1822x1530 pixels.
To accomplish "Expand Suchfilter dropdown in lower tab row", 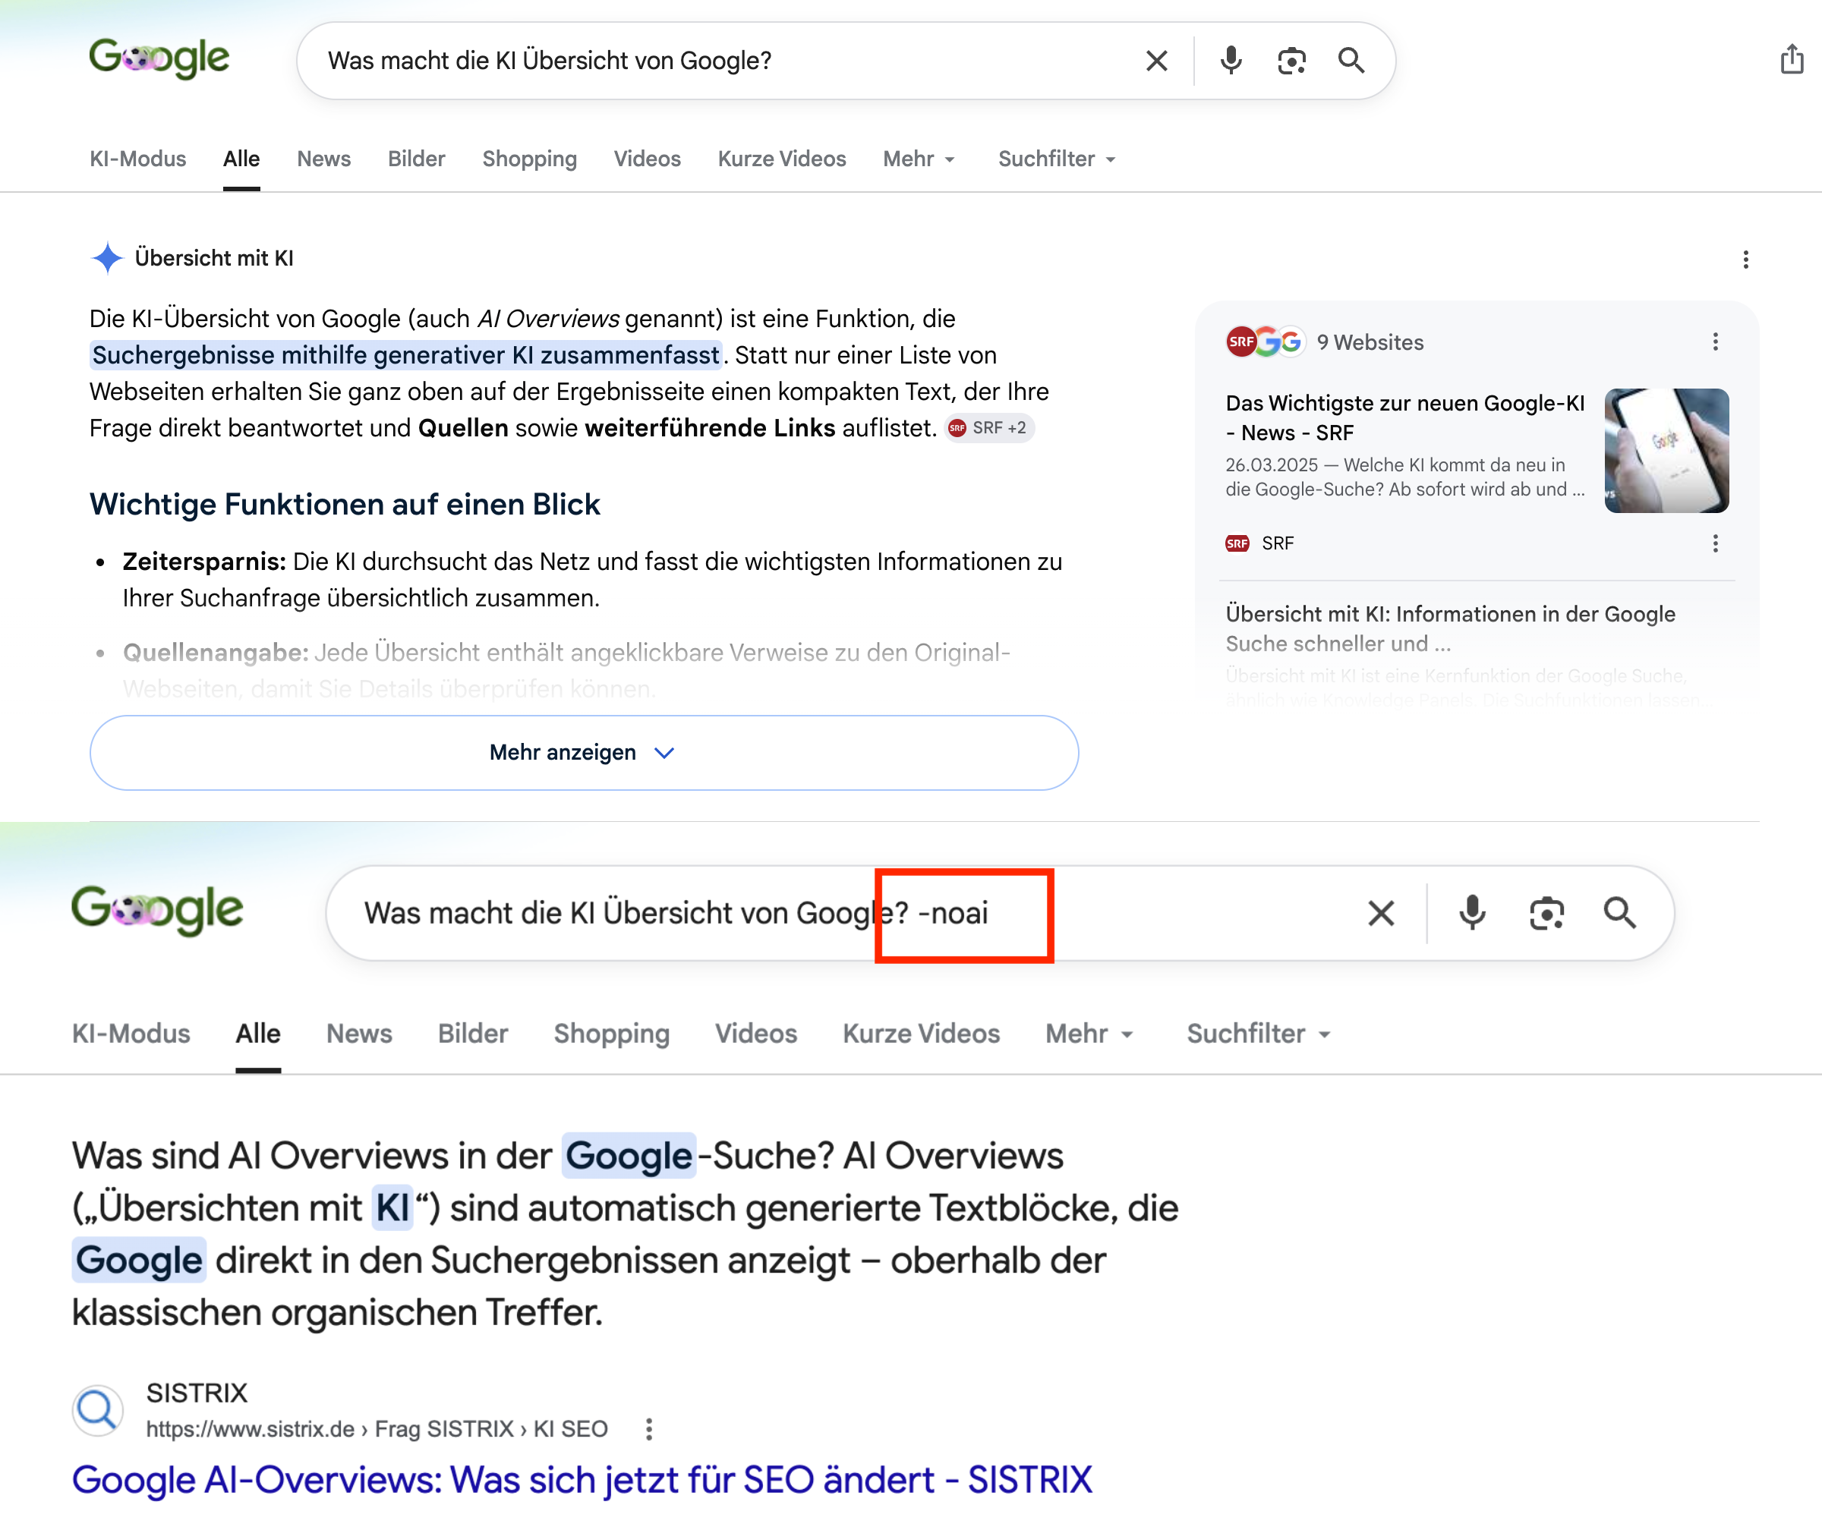I will [x=1259, y=1034].
